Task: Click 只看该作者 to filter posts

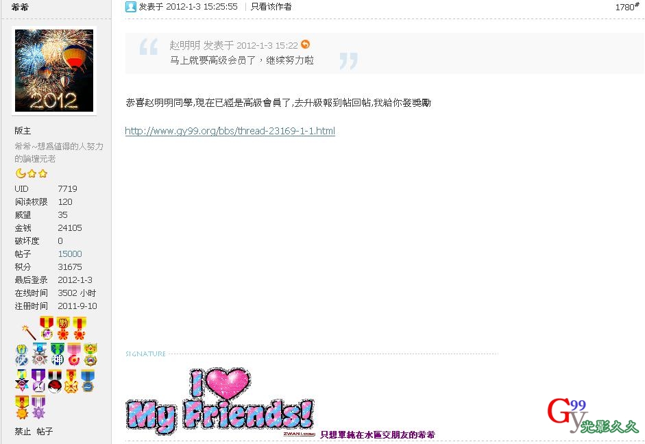Action: click(271, 7)
